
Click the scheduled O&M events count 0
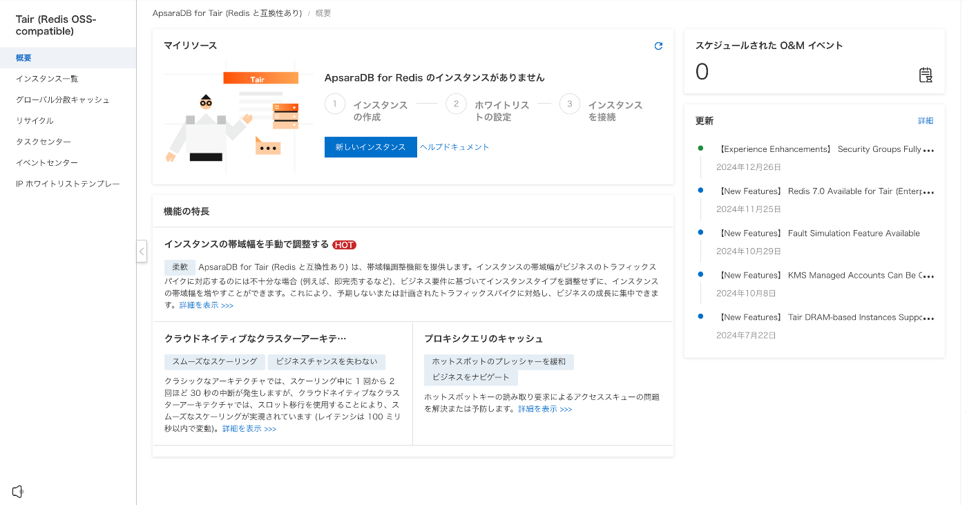[702, 72]
